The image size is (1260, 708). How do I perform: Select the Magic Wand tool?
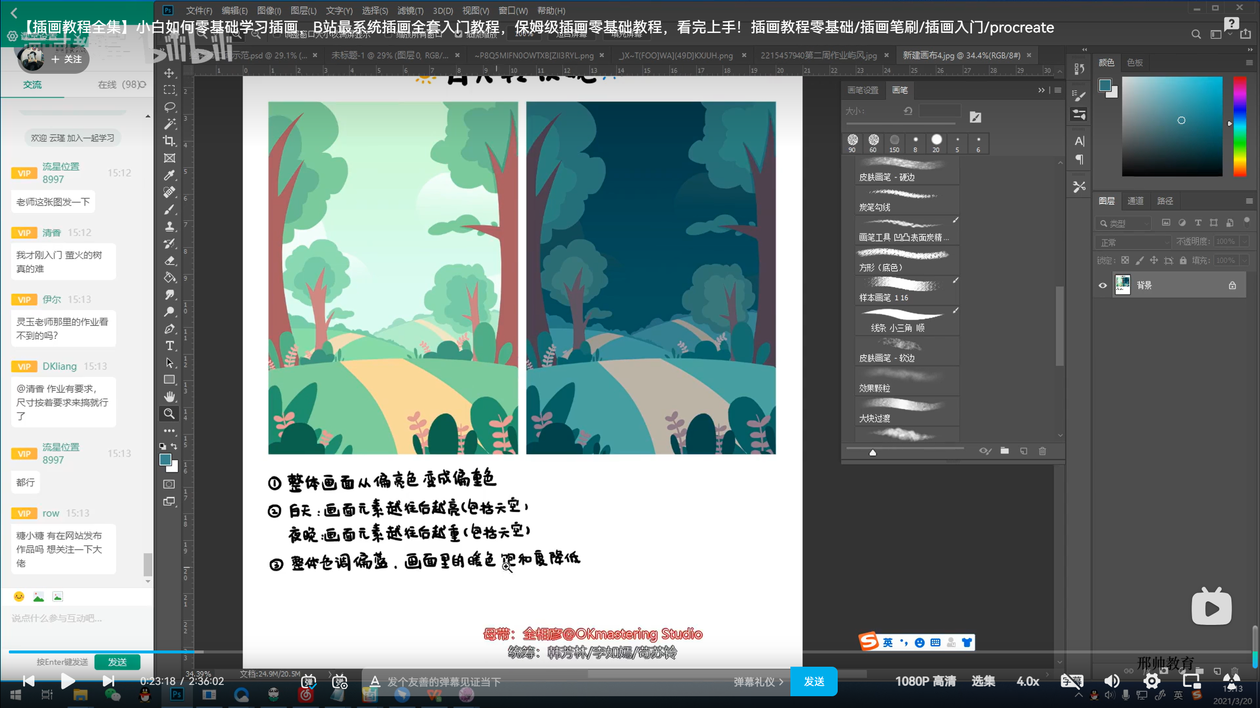169,124
